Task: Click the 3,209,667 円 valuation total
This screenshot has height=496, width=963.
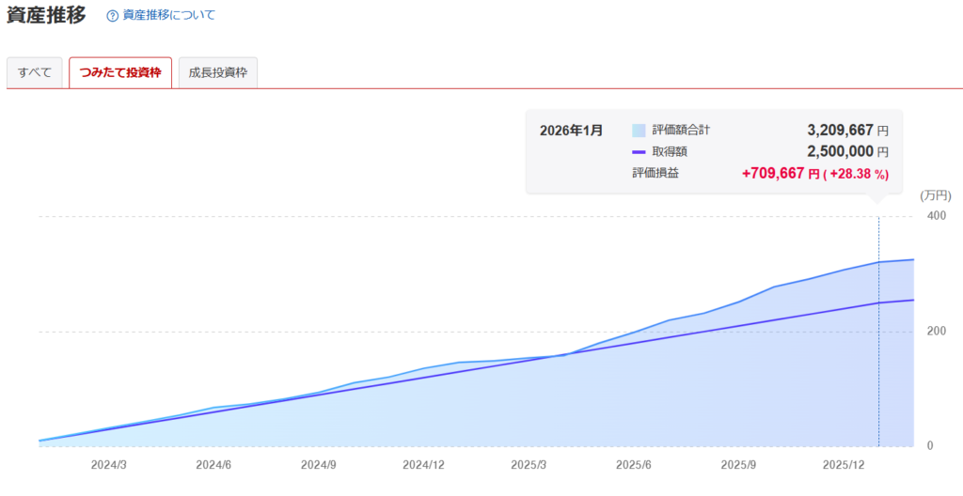Action: [x=847, y=130]
